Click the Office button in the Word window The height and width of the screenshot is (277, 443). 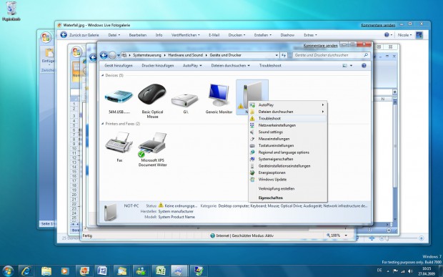point(46,37)
